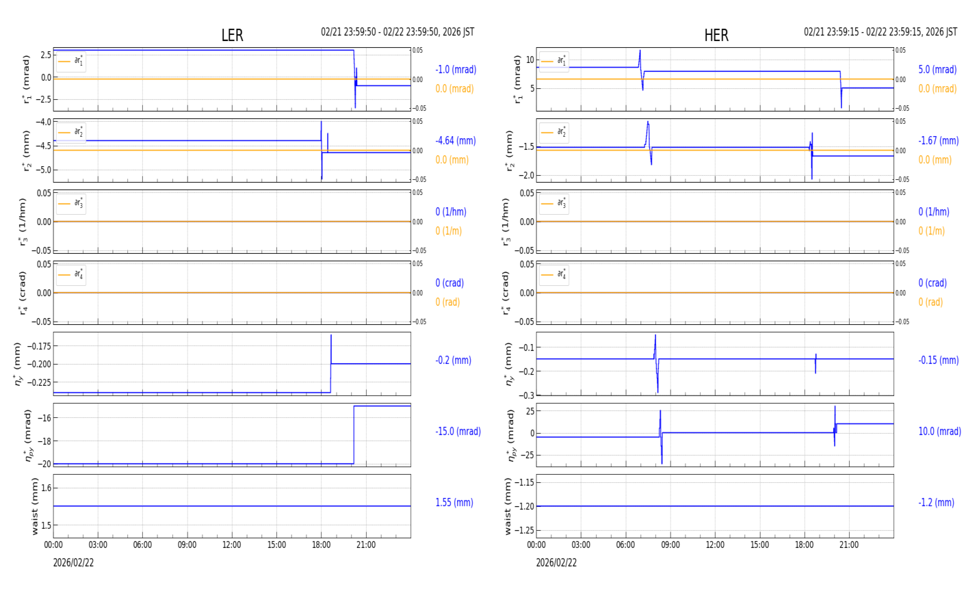966x591 pixels.
Task: Click the 21:00 tick under HER plots
Action: point(849,545)
